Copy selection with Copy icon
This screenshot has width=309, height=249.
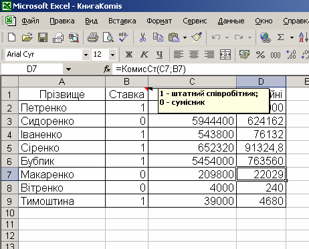click(158, 37)
